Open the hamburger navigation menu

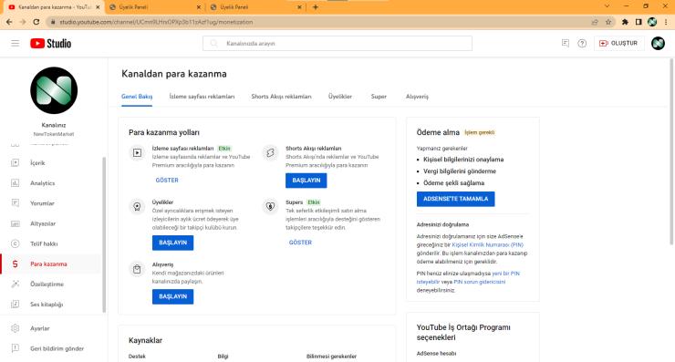coord(16,44)
